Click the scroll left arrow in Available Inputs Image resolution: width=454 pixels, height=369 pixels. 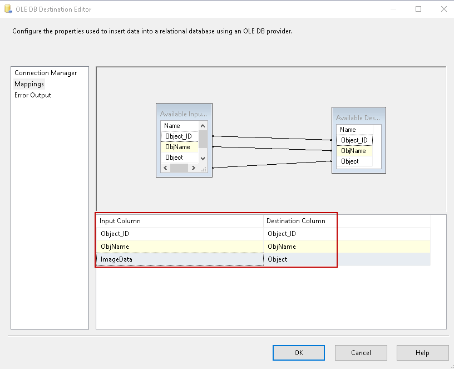point(165,168)
